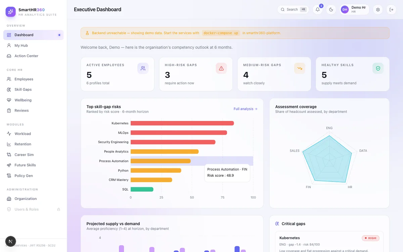Open the notifications bell
Screen dimensions: 403x252
(x=318, y=9)
